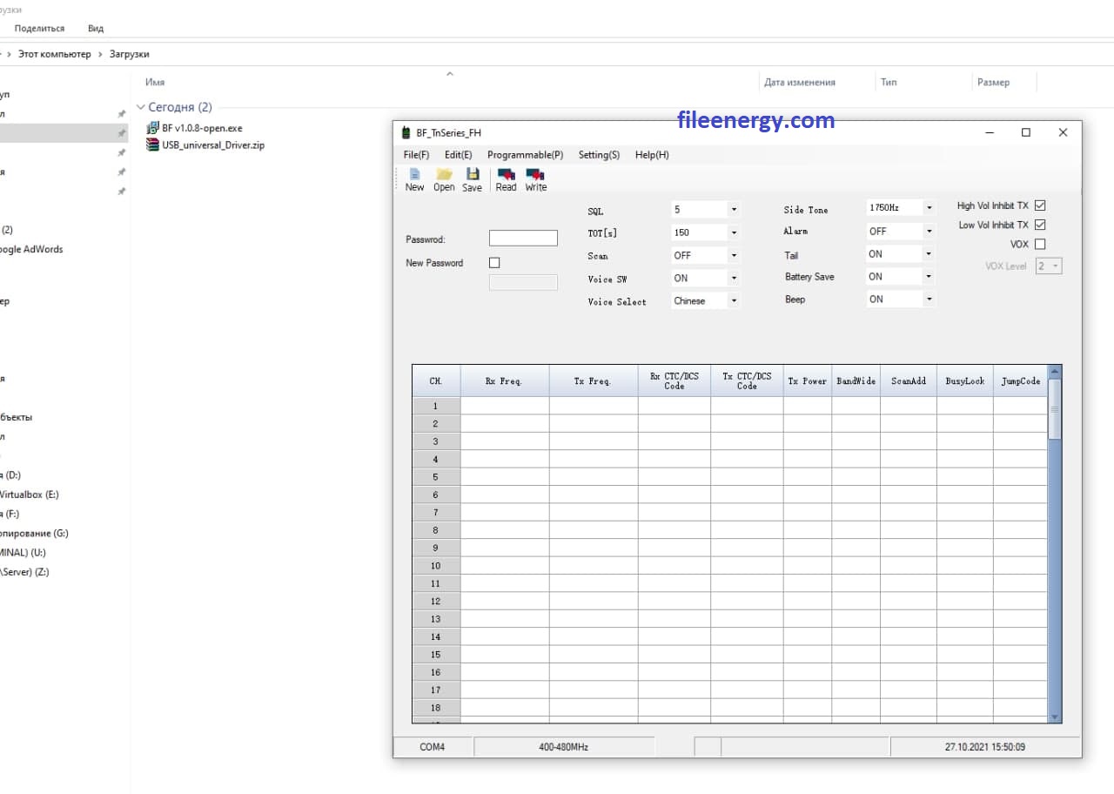This screenshot has width=1114, height=794.
Task: Check the New Password checkbox
Action: coord(494,262)
